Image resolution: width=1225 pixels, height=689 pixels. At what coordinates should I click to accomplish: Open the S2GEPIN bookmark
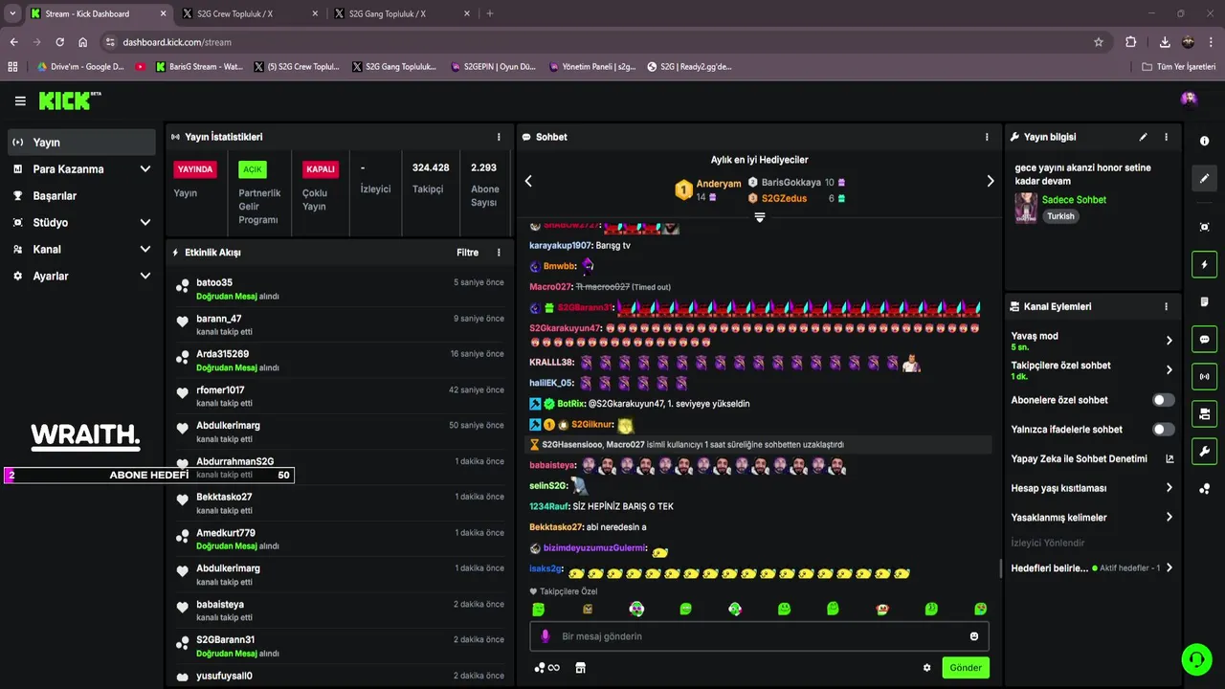[493, 67]
